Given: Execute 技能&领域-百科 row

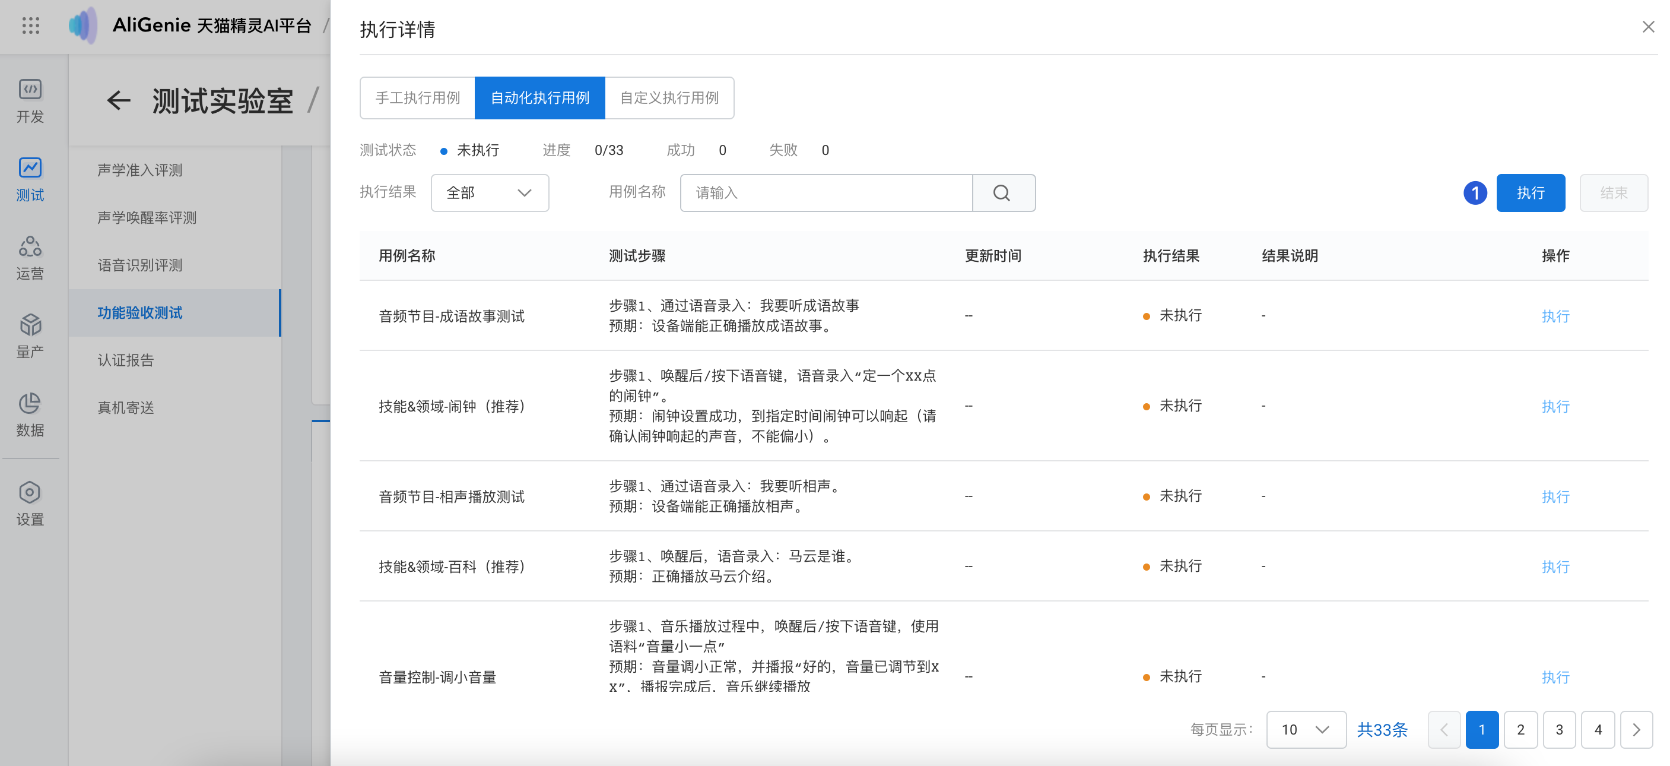Looking at the screenshot, I should click(x=1555, y=566).
